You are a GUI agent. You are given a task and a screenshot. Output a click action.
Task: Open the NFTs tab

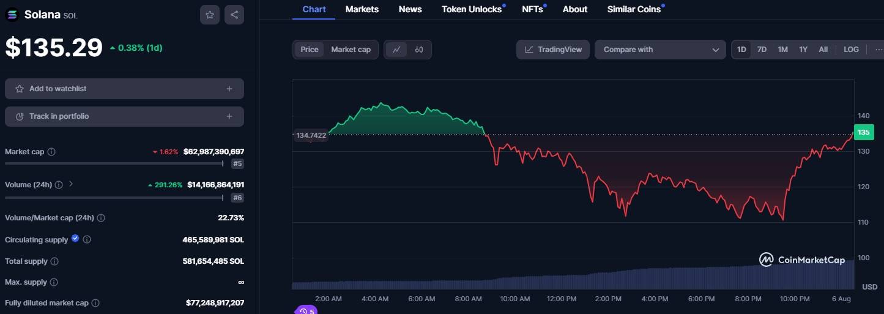pos(532,9)
